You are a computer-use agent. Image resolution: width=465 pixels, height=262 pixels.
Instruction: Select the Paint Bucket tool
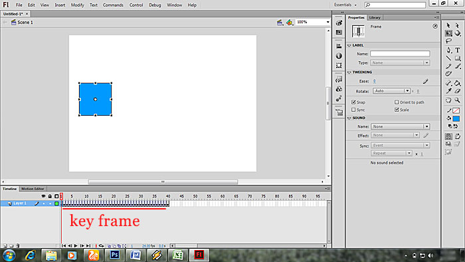click(x=458, y=83)
